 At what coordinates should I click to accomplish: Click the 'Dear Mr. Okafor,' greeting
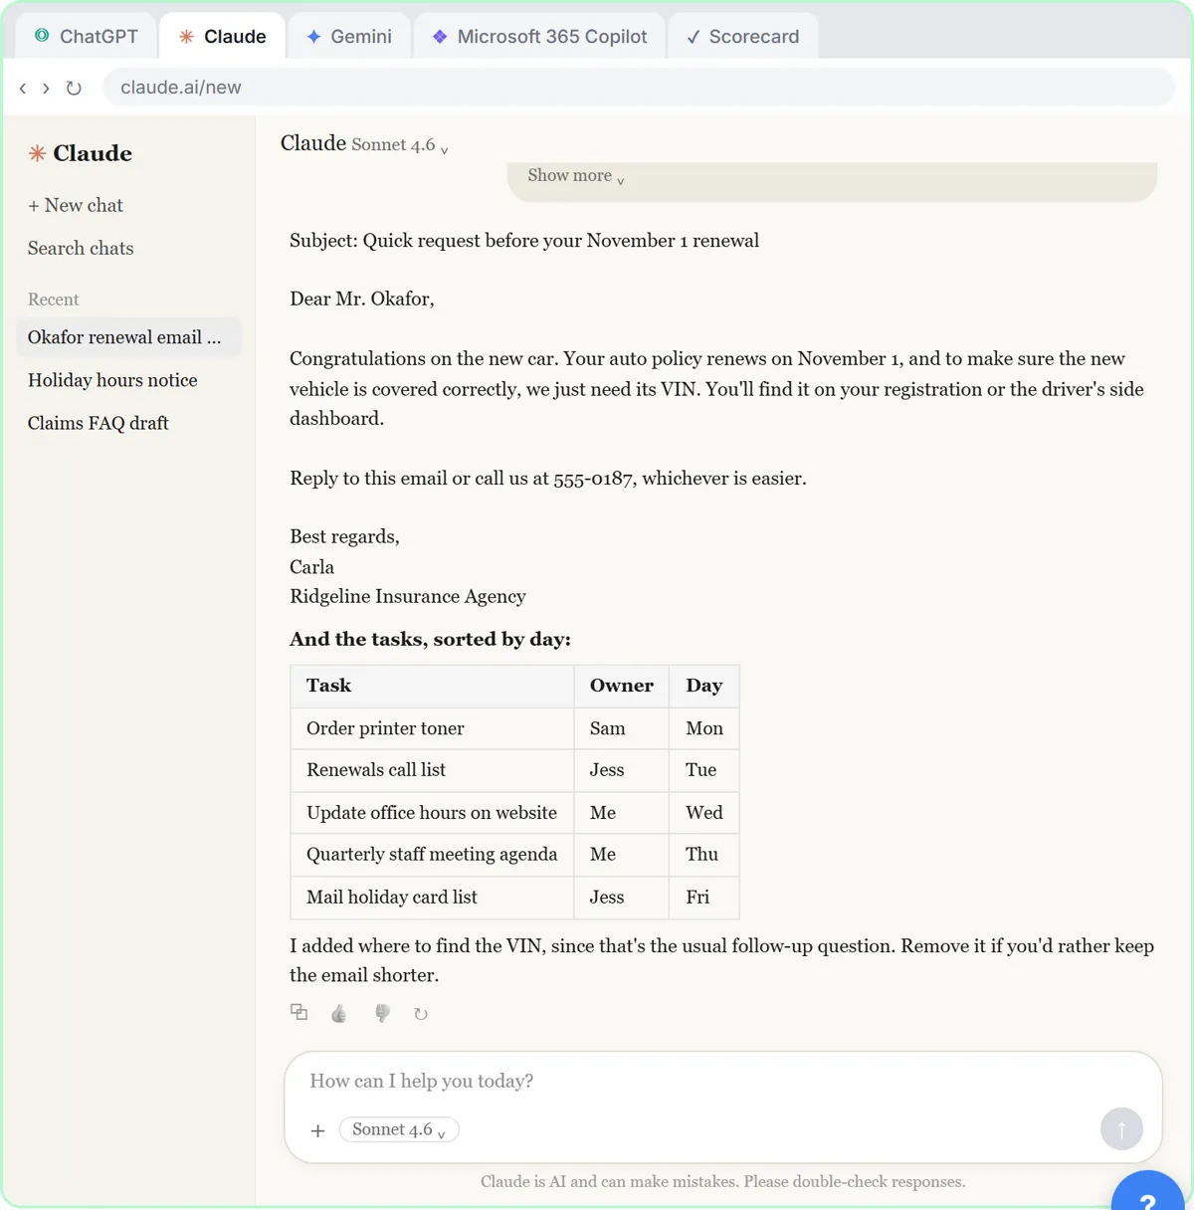click(362, 300)
